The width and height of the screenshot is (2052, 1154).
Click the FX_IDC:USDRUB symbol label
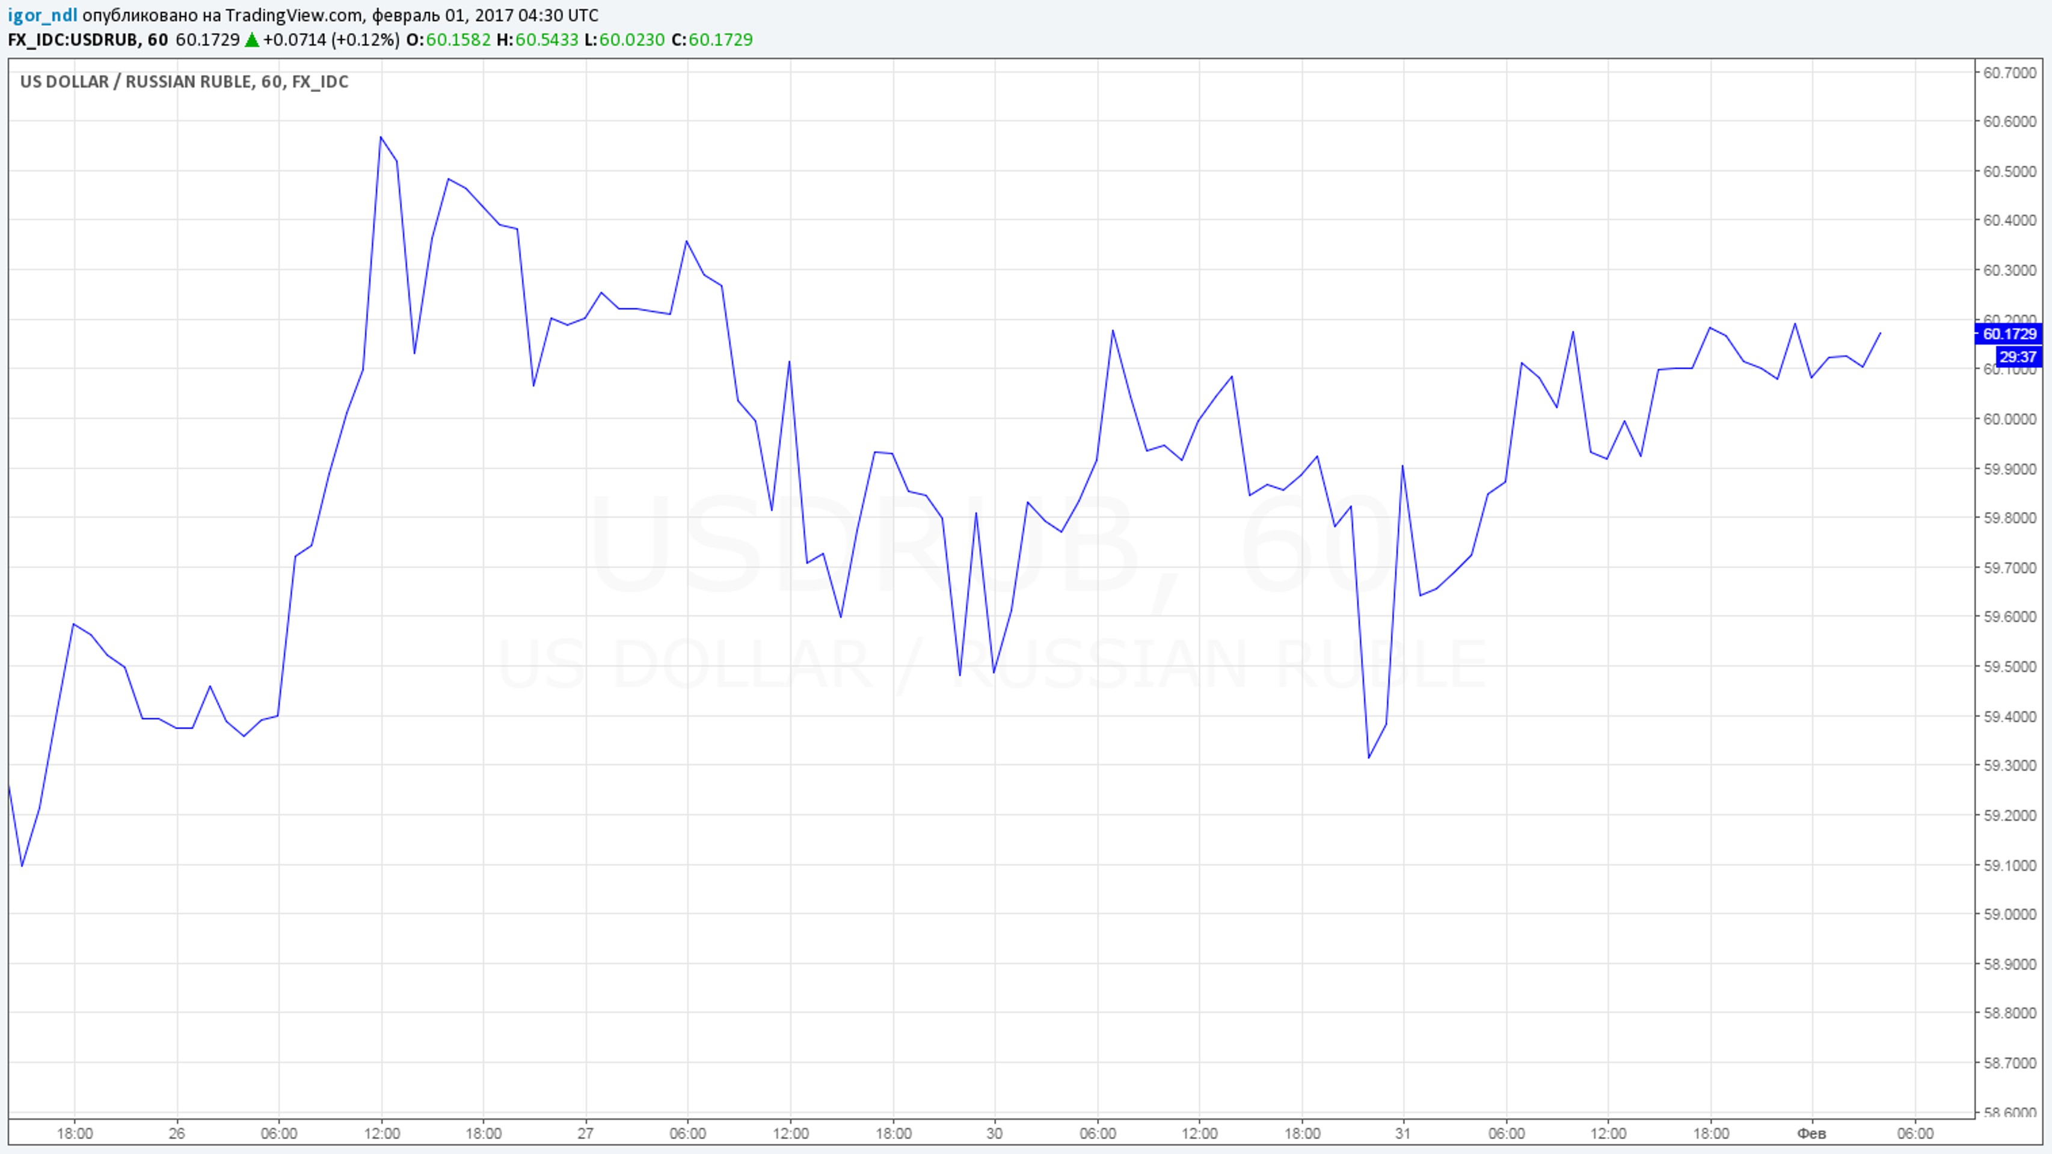(x=73, y=40)
